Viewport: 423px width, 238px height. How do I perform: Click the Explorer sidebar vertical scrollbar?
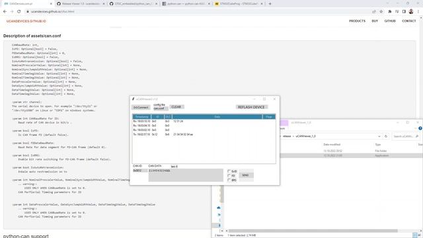tap(222, 194)
